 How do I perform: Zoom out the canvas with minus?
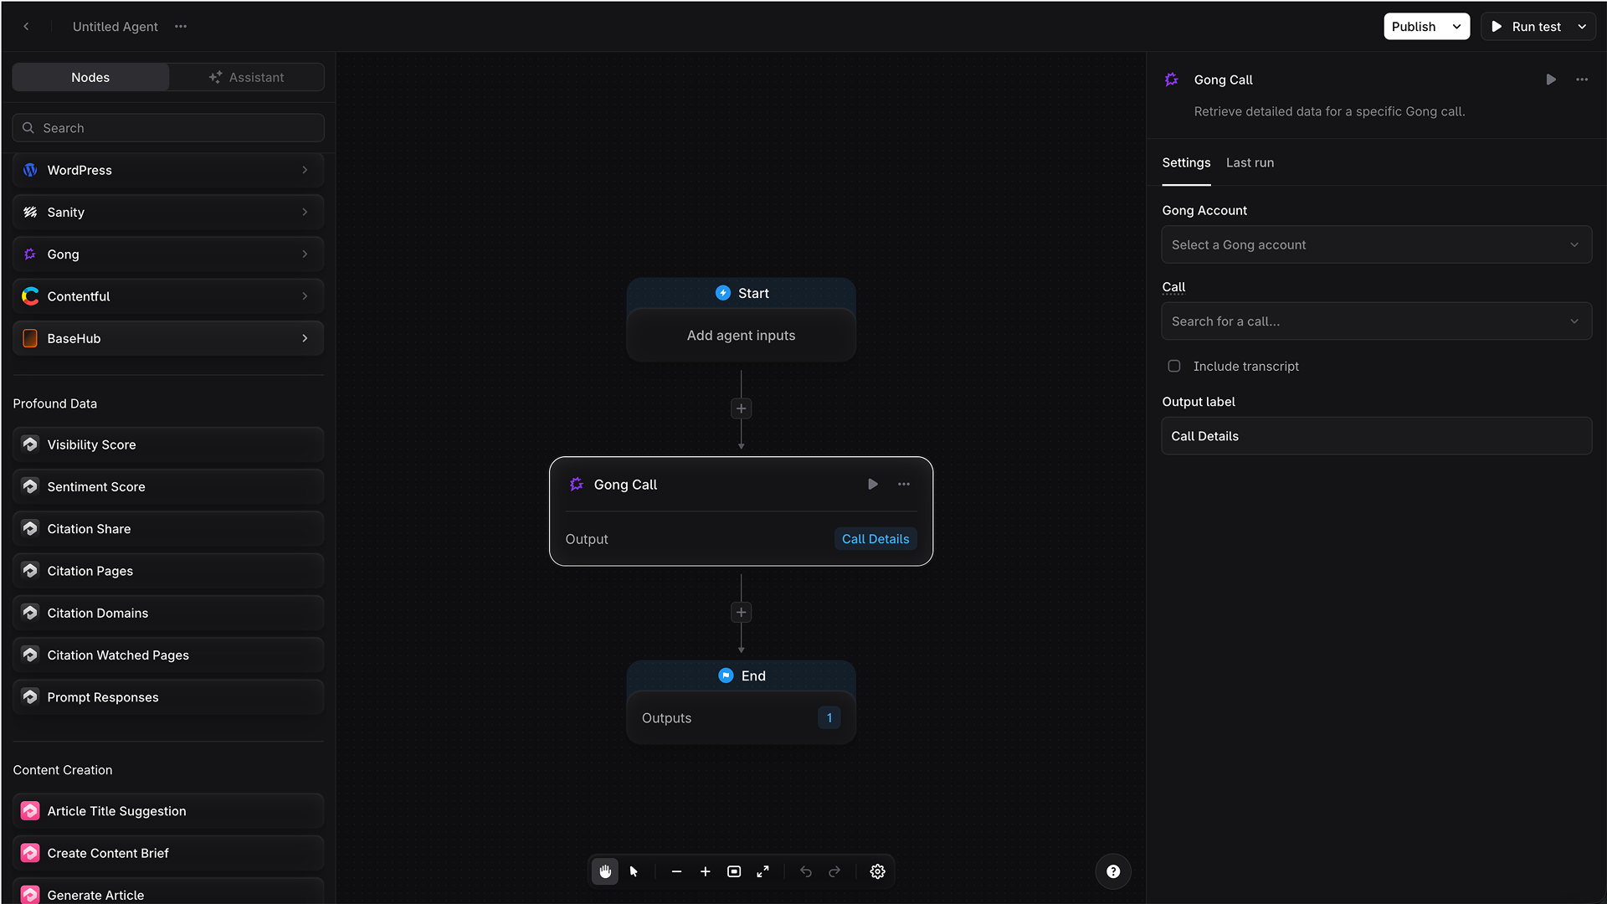(676, 871)
